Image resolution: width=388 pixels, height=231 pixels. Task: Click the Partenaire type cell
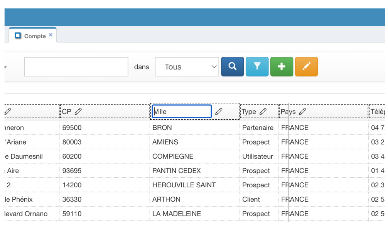pos(258,127)
